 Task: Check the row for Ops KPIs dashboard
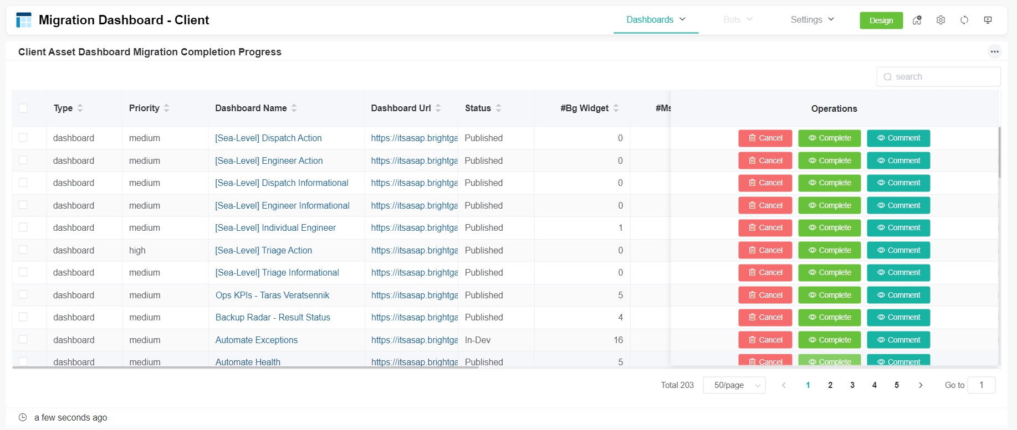pos(23,294)
